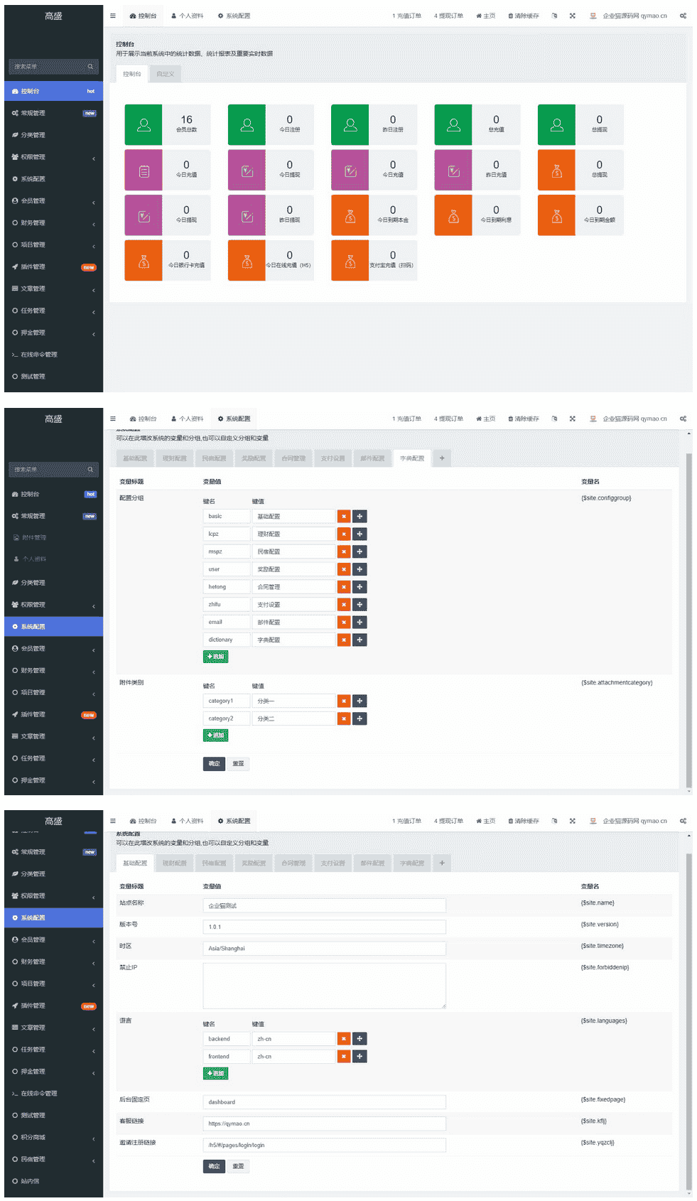Click move handle of hetong row
The width and height of the screenshot is (697, 1201).
pyautogui.click(x=360, y=587)
